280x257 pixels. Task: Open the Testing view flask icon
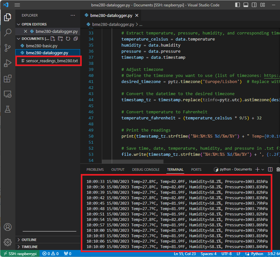pos(8,109)
